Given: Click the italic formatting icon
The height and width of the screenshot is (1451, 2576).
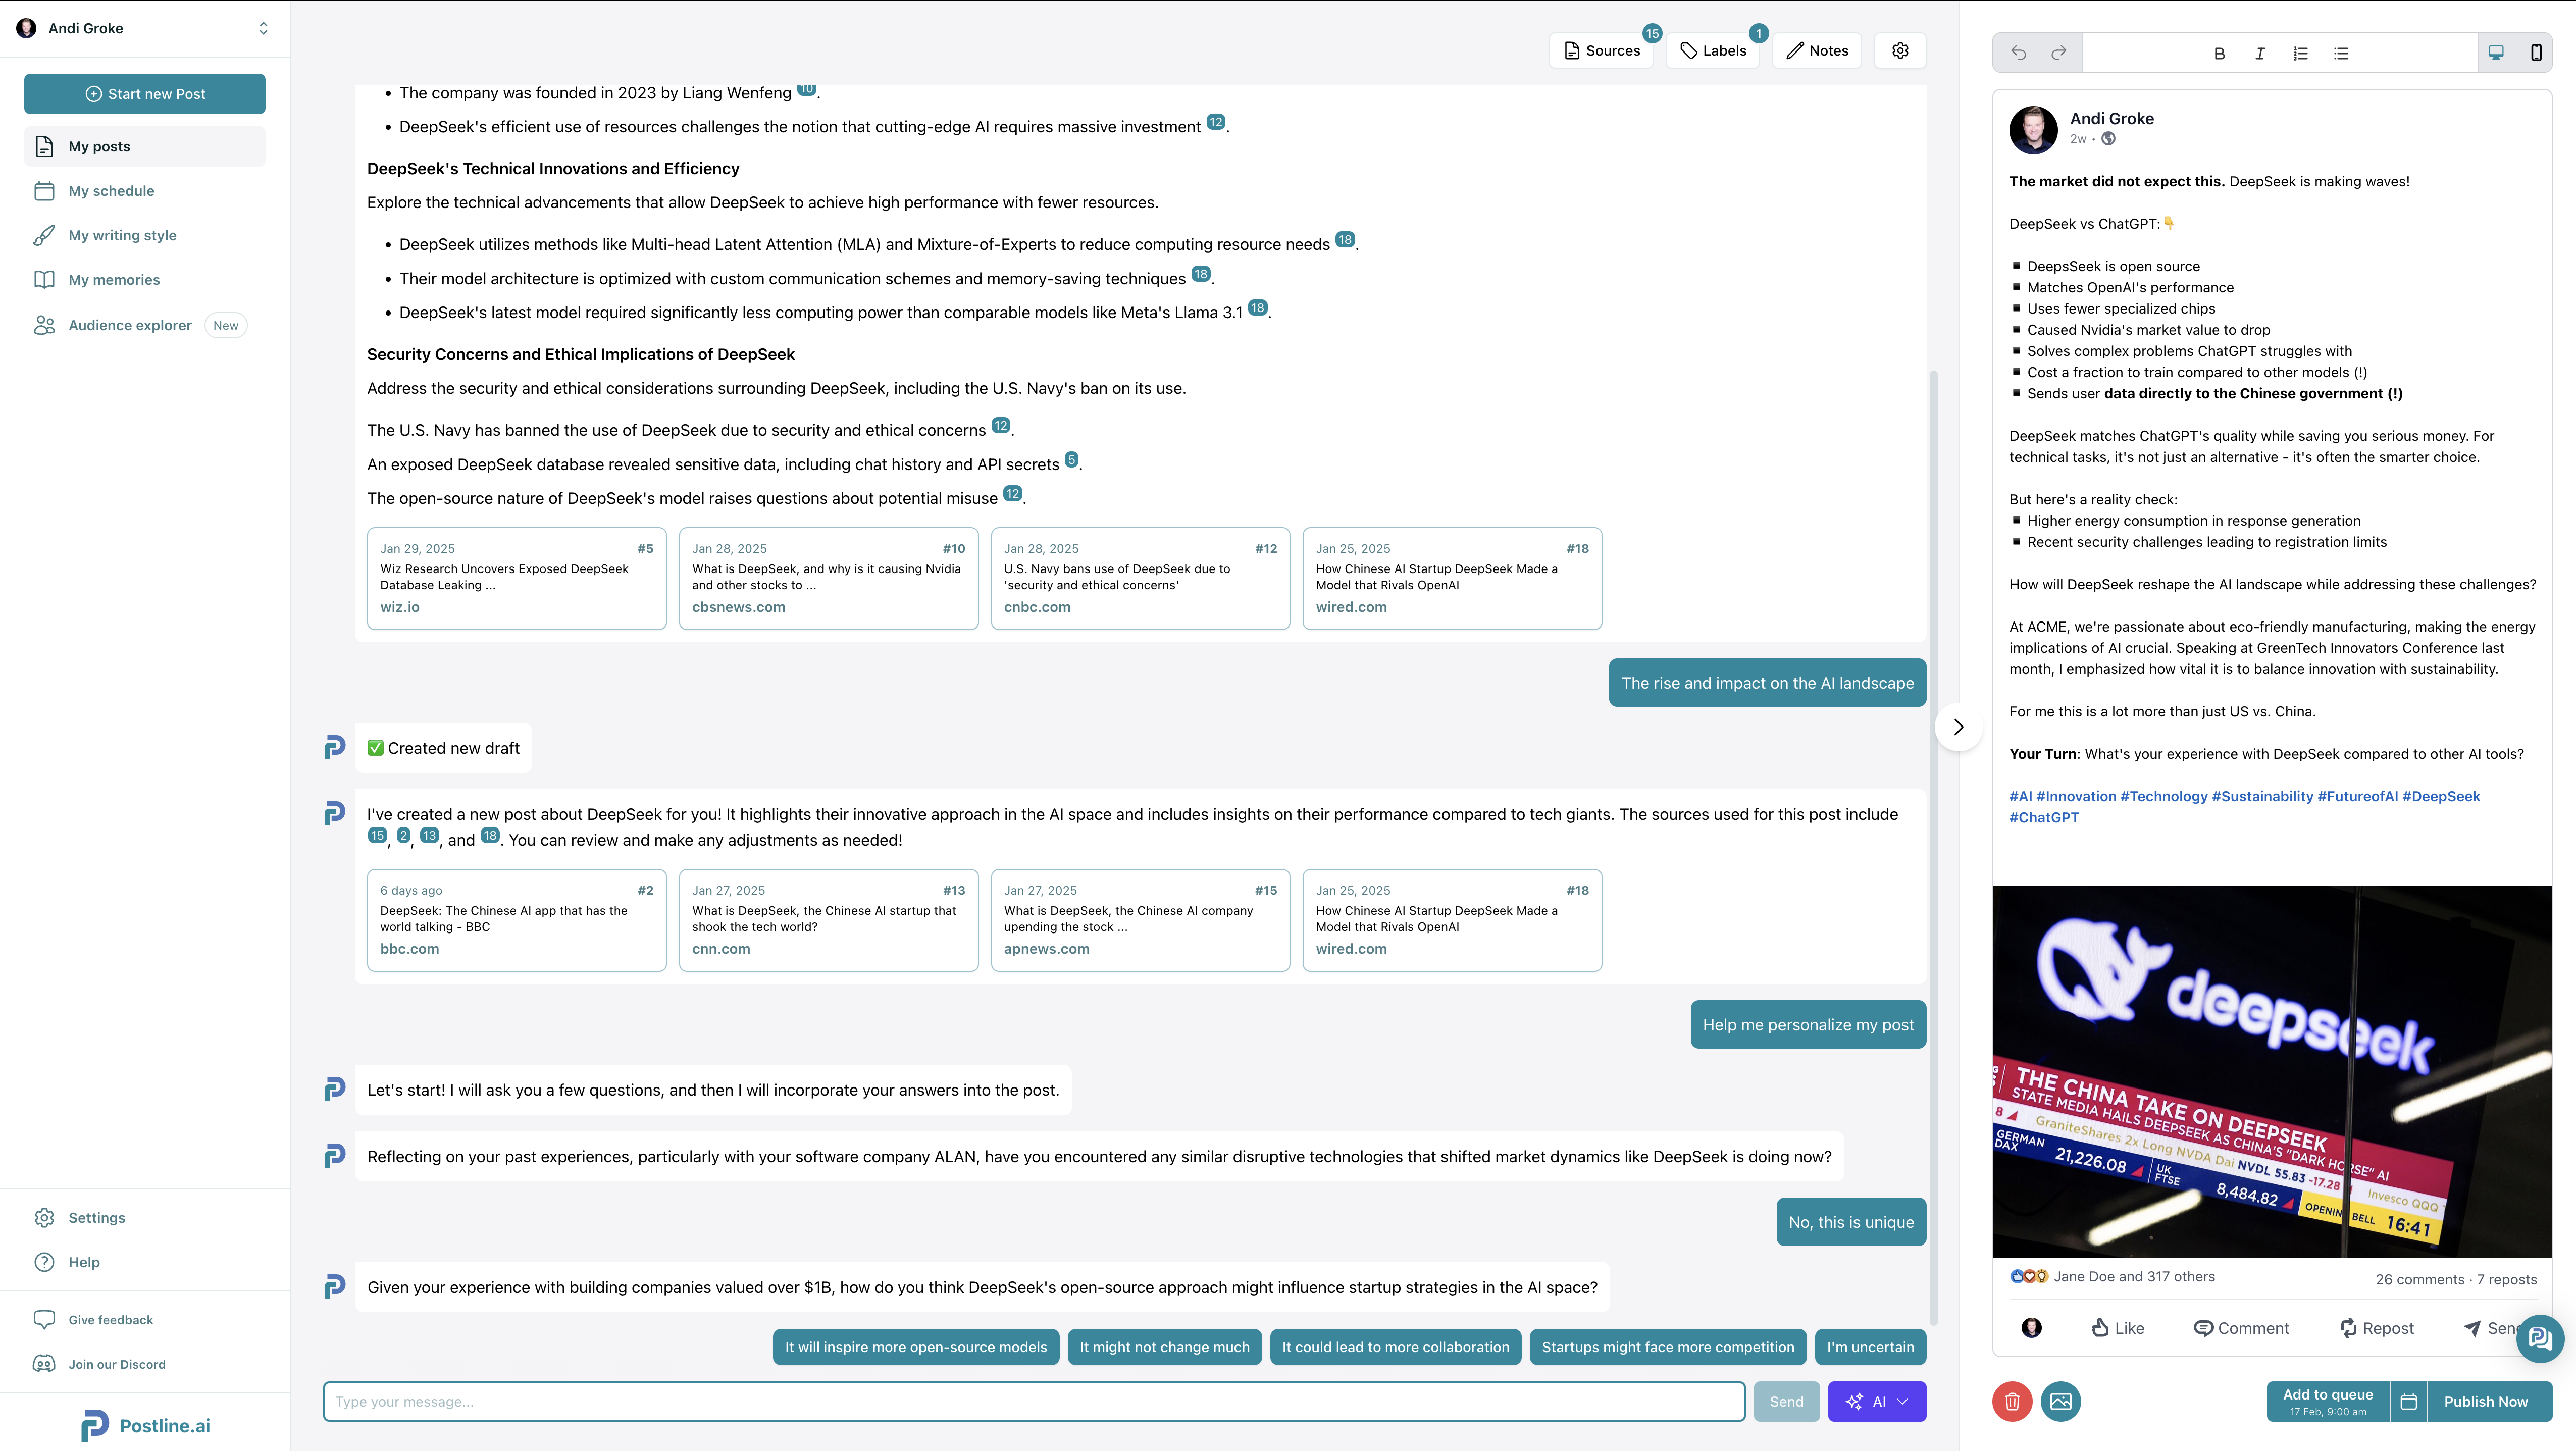Looking at the screenshot, I should click(2260, 53).
